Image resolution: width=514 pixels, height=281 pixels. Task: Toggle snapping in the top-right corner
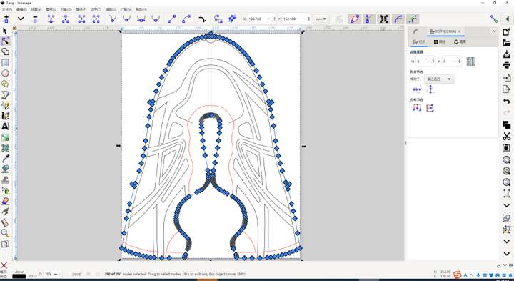click(x=494, y=19)
